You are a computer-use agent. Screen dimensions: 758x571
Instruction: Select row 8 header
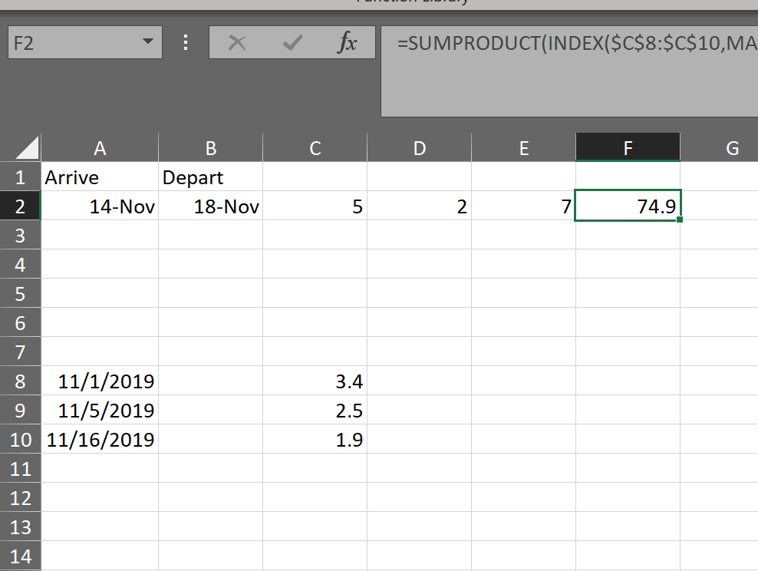click(x=20, y=381)
